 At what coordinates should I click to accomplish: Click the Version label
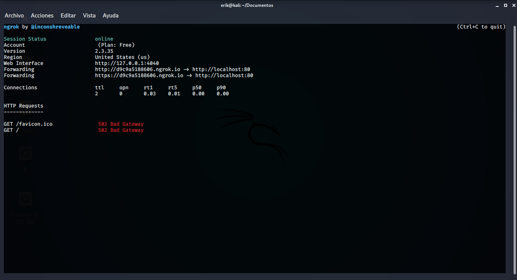tap(14, 51)
